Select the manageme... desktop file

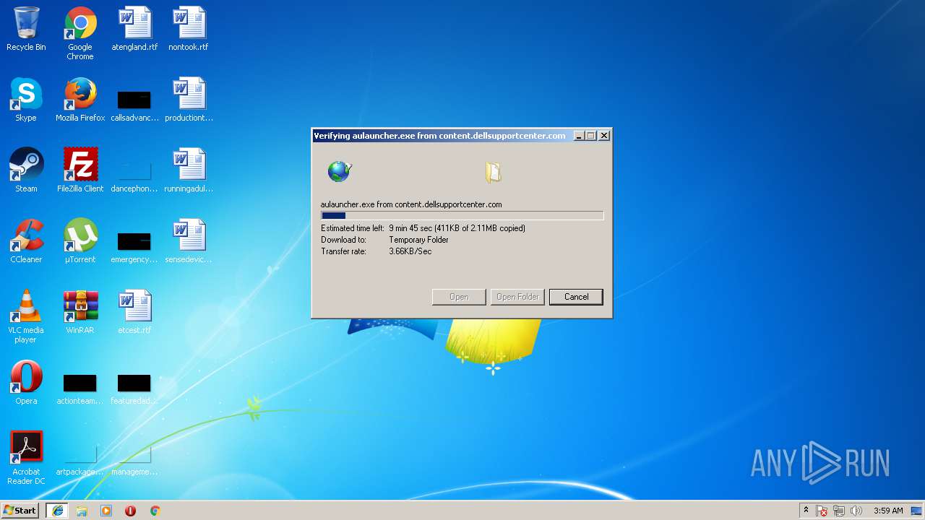pos(134,459)
